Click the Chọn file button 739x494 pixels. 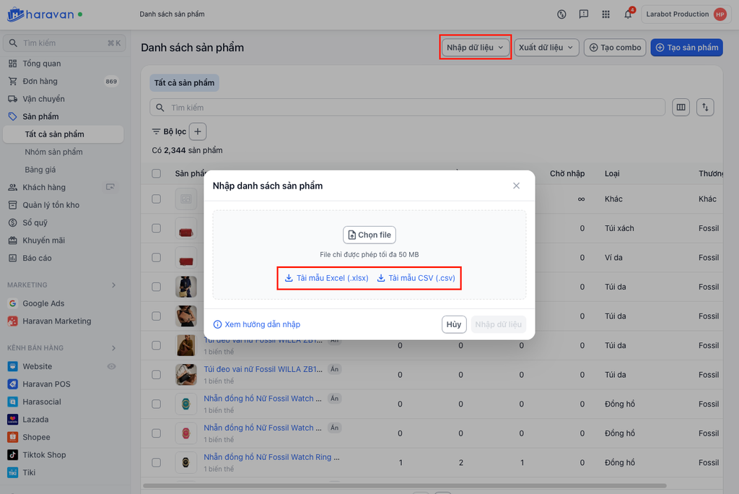[x=369, y=235]
